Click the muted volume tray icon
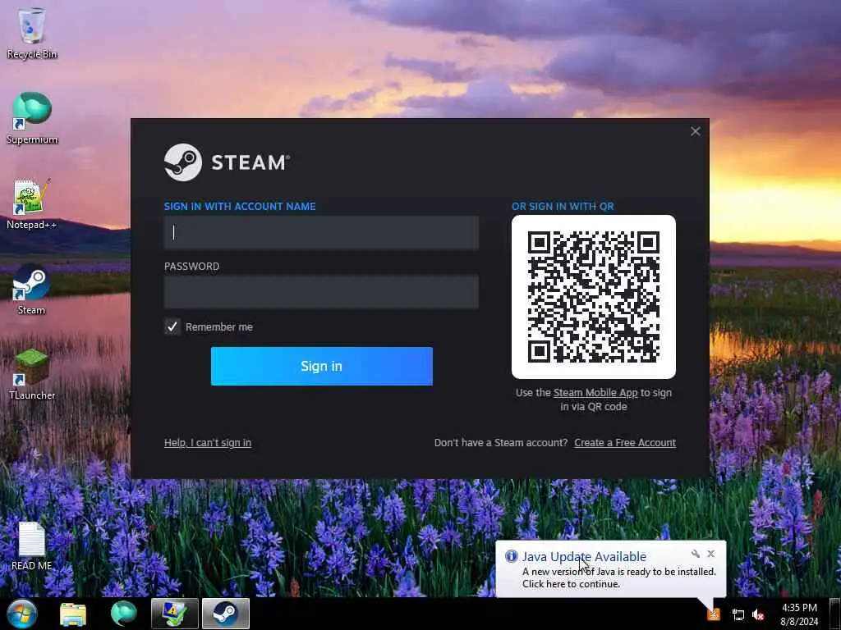Screen dimensions: 841x630 pos(758,614)
